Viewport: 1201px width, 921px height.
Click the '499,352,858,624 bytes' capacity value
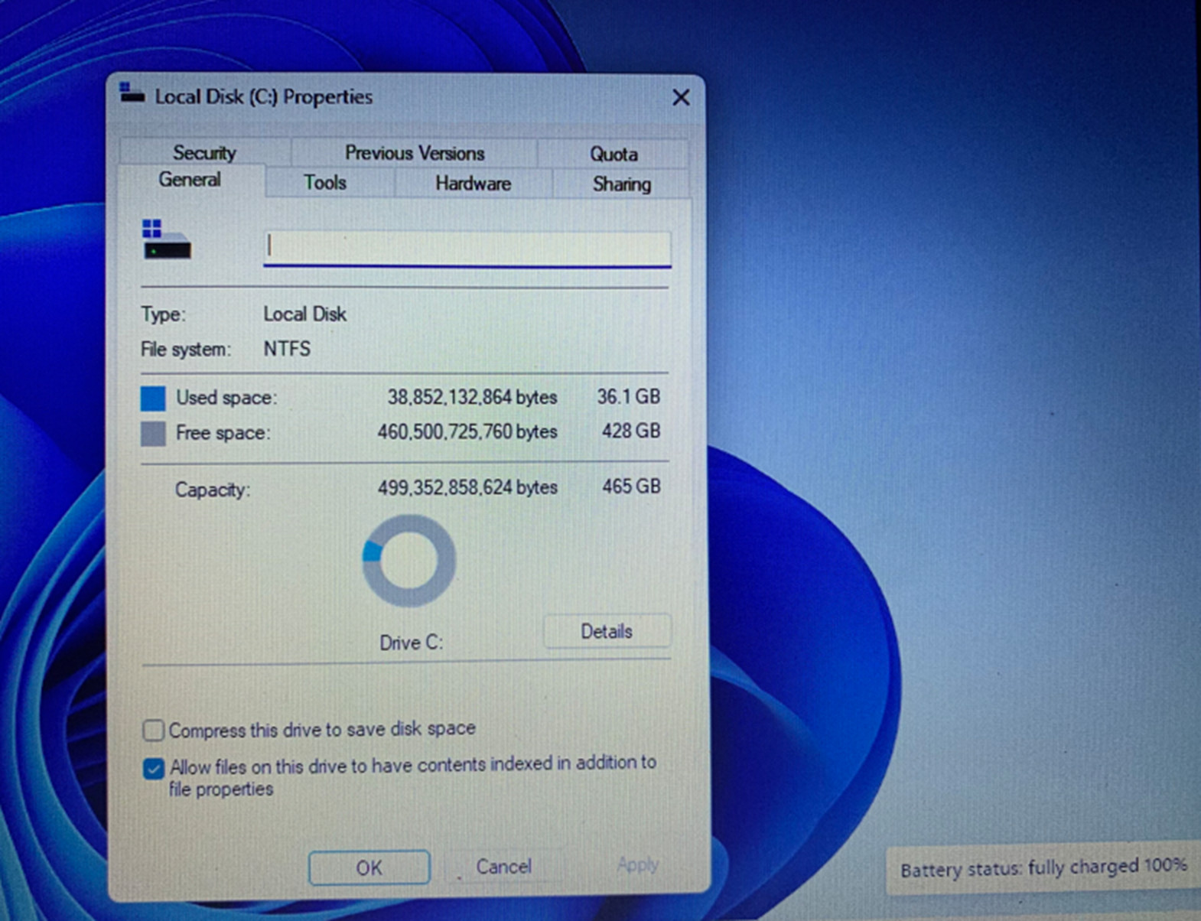(x=467, y=487)
